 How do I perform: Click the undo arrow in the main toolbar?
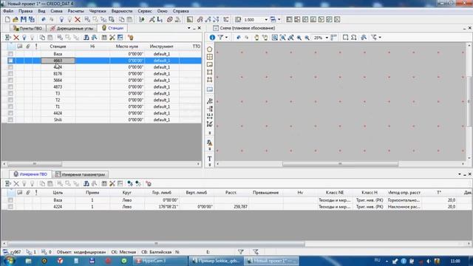pyautogui.click(x=44, y=20)
